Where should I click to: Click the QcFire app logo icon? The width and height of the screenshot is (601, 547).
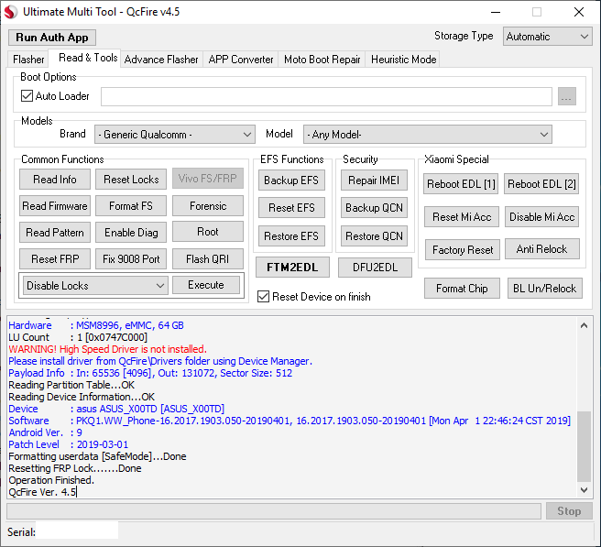pos(10,12)
